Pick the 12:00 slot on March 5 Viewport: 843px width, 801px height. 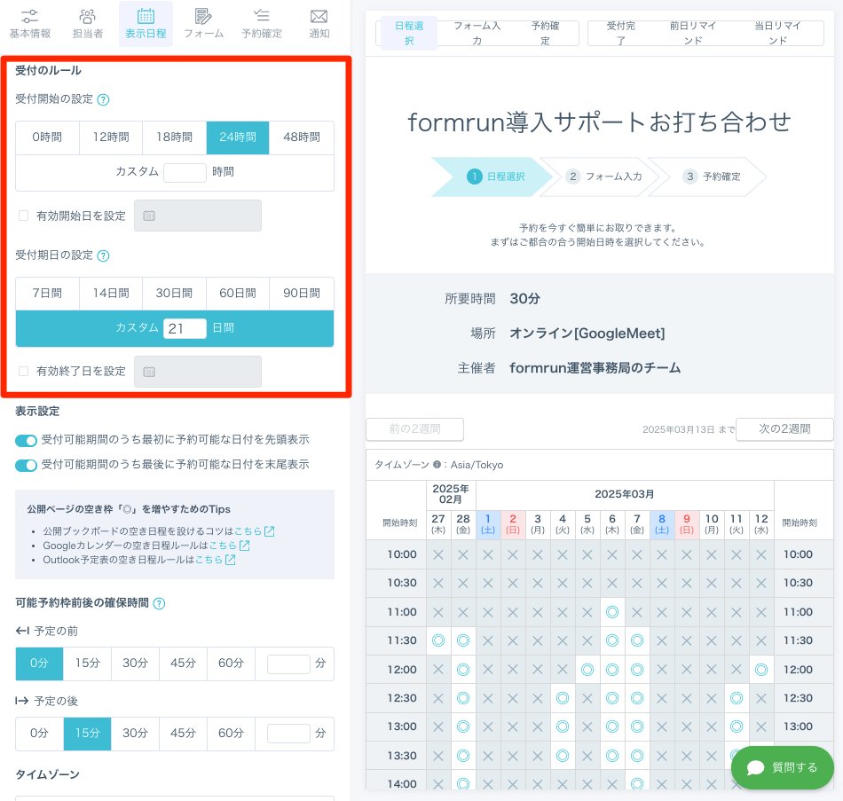(x=587, y=670)
